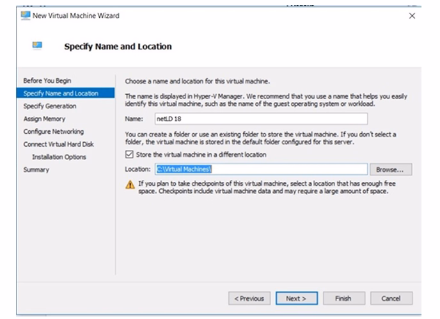
Task: Click the 'New Virtual Machine Wizard' title text
Action: point(75,15)
